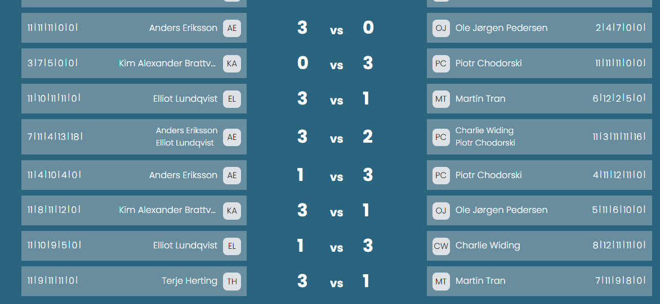Click the AE avatar of the doubles pair Eriksson and Lundqvist
This screenshot has height=304, width=660.
point(232,137)
